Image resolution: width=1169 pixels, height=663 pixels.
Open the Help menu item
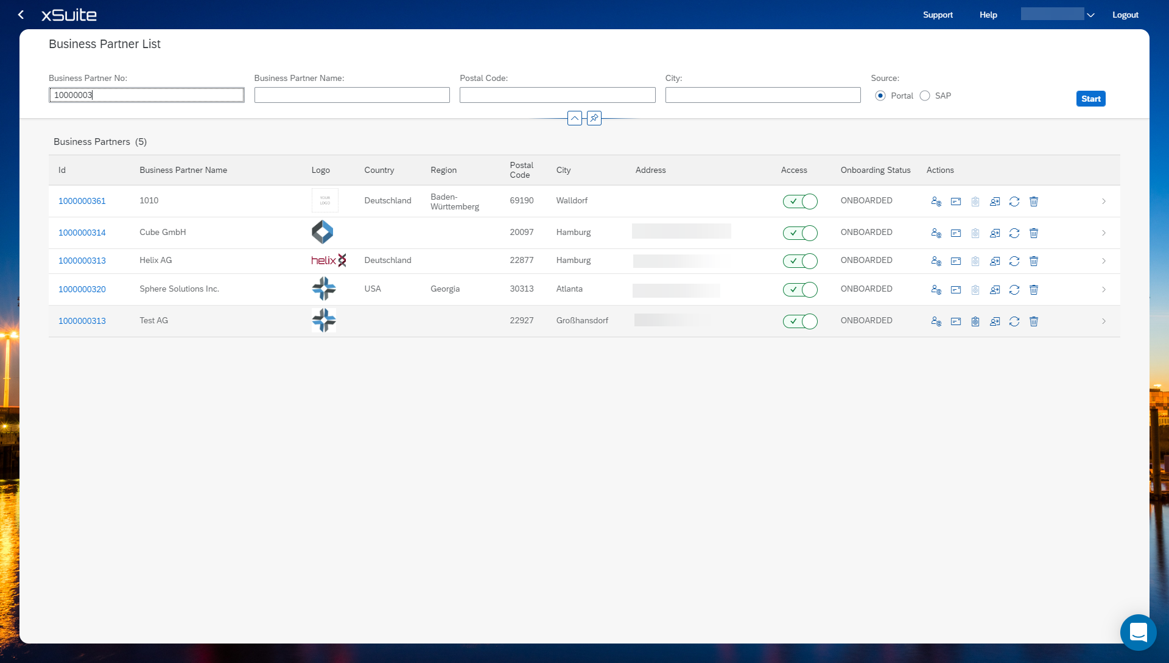[988, 15]
